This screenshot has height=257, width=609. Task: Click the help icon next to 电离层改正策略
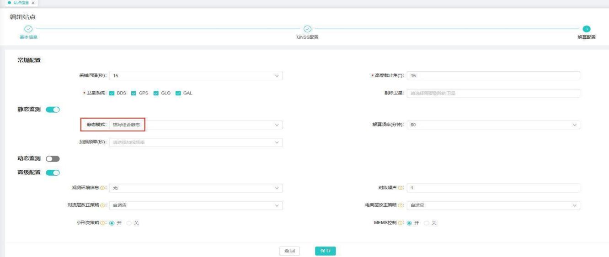pyautogui.click(x=400, y=205)
